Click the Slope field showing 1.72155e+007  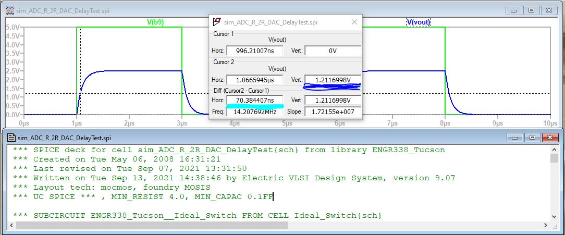click(x=333, y=112)
